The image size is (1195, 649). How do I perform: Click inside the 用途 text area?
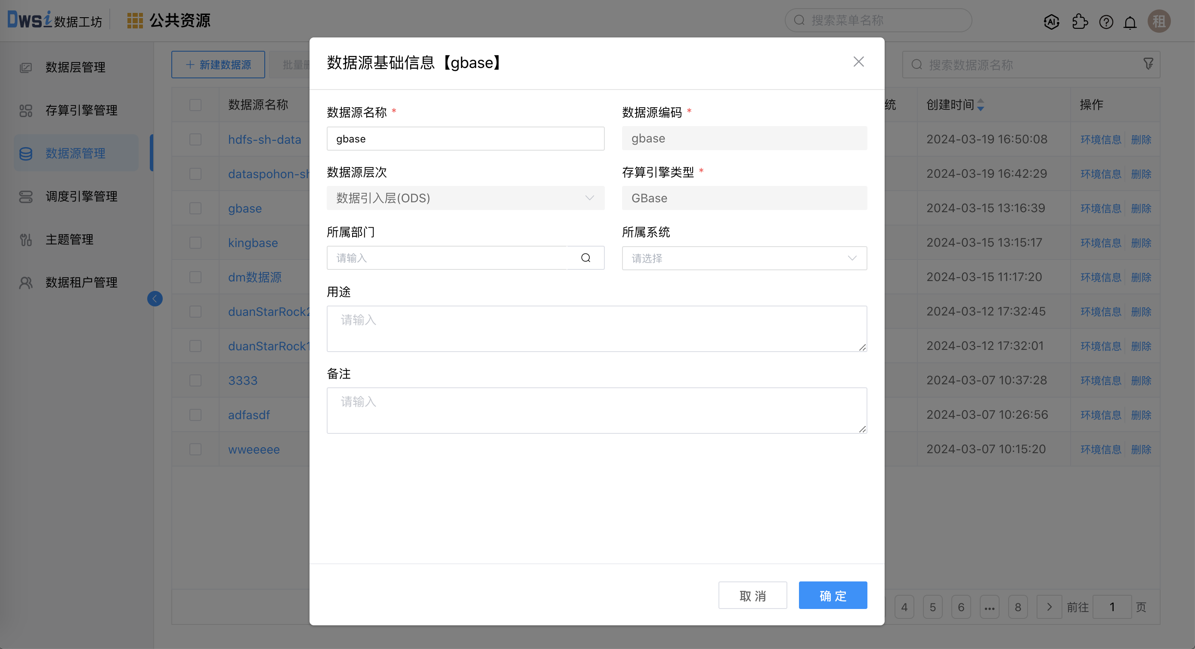click(x=596, y=328)
